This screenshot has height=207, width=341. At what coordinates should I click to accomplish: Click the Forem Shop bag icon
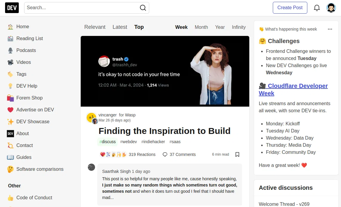[10, 98]
